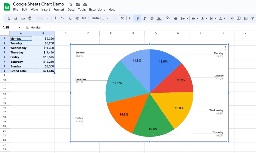Open the File menu
The image size is (256, 153).
(16, 10)
